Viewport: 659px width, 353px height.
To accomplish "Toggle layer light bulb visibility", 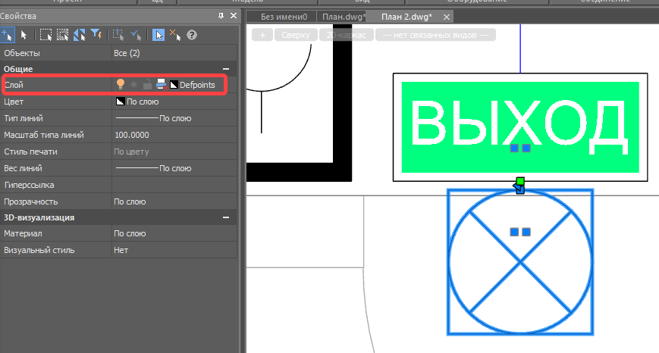I will (x=120, y=85).
